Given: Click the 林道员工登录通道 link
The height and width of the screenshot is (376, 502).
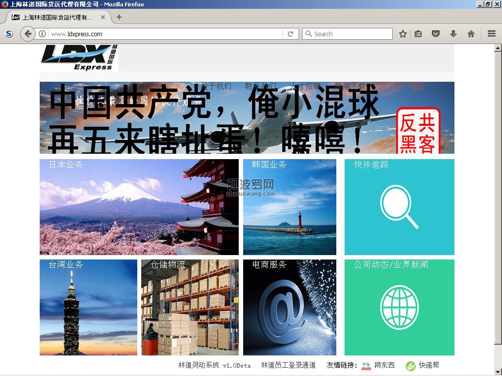Looking at the screenshot, I should tap(288, 365).
